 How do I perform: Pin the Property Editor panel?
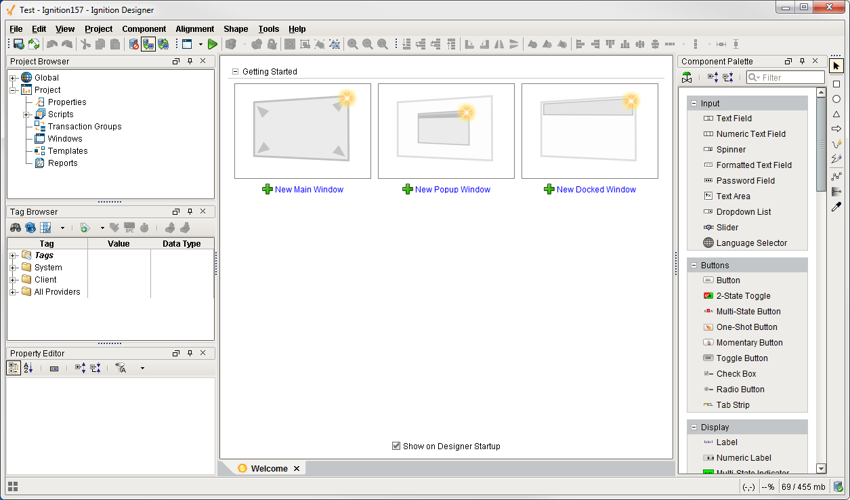189,353
